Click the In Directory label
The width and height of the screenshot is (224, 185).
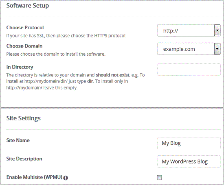coord(20,67)
